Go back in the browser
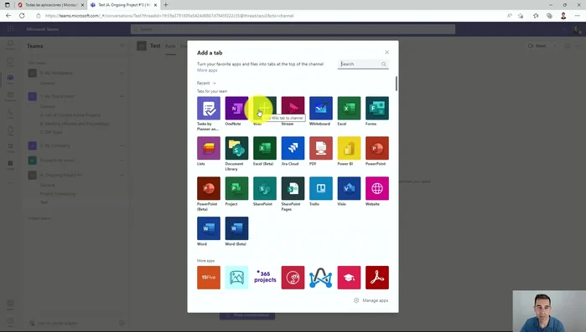 8,16
